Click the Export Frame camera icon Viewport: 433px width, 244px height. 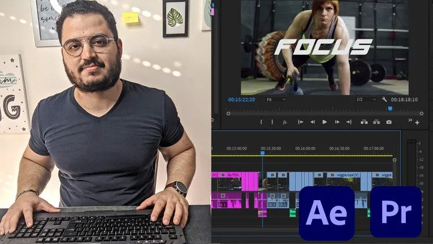[x=389, y=122]
